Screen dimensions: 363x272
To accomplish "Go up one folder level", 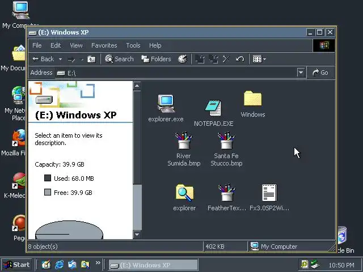I will [x=91, y=59].
